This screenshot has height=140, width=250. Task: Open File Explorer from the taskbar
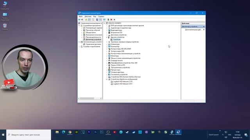(x=57, y=132)
